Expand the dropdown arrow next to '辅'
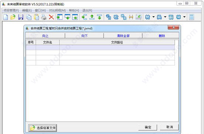204x134 pixels. [x=184, y=17]
